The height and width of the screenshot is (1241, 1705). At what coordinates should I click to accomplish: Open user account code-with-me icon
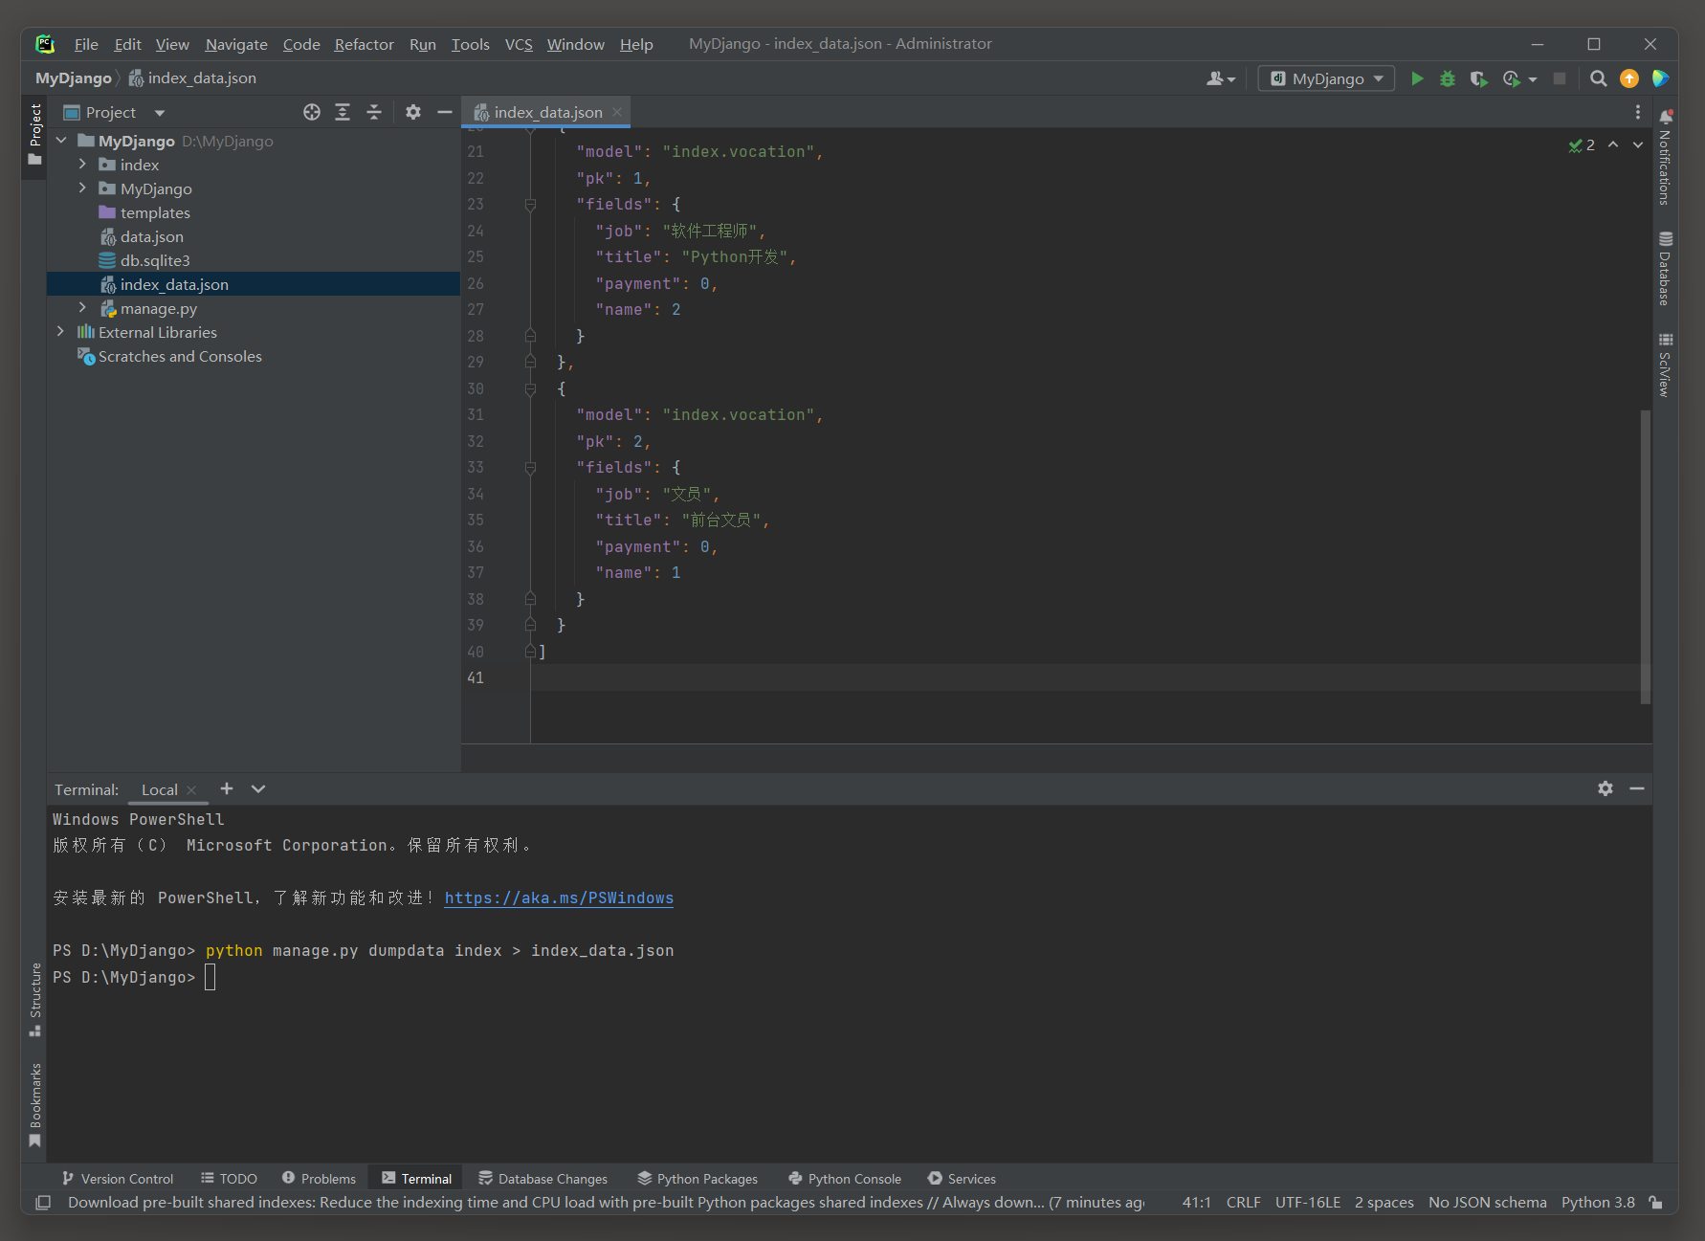1221,78
